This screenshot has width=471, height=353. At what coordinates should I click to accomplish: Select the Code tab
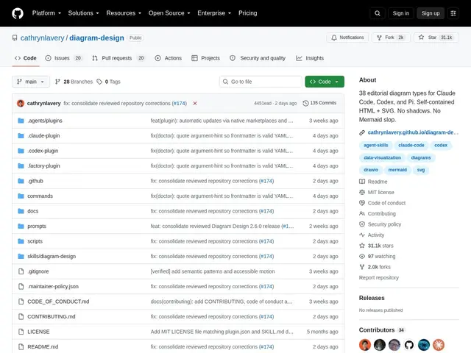pos(26,58)
